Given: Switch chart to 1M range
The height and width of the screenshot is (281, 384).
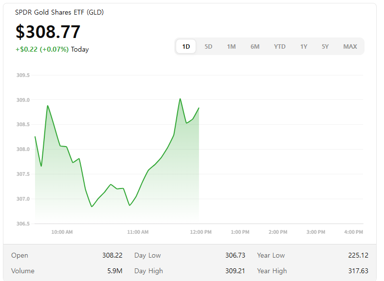Looking at the screenshot, I should (x=231, y=47).
